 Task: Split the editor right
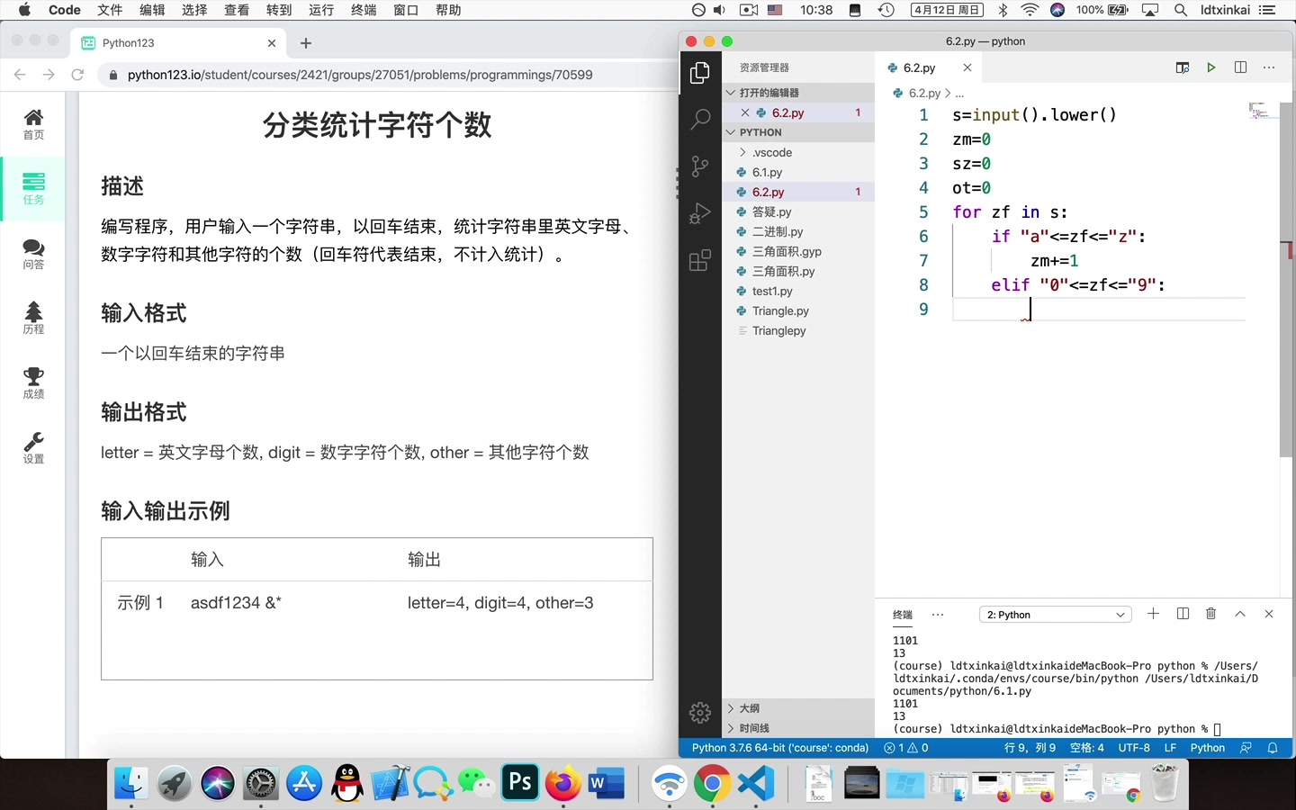[1240, 67]
